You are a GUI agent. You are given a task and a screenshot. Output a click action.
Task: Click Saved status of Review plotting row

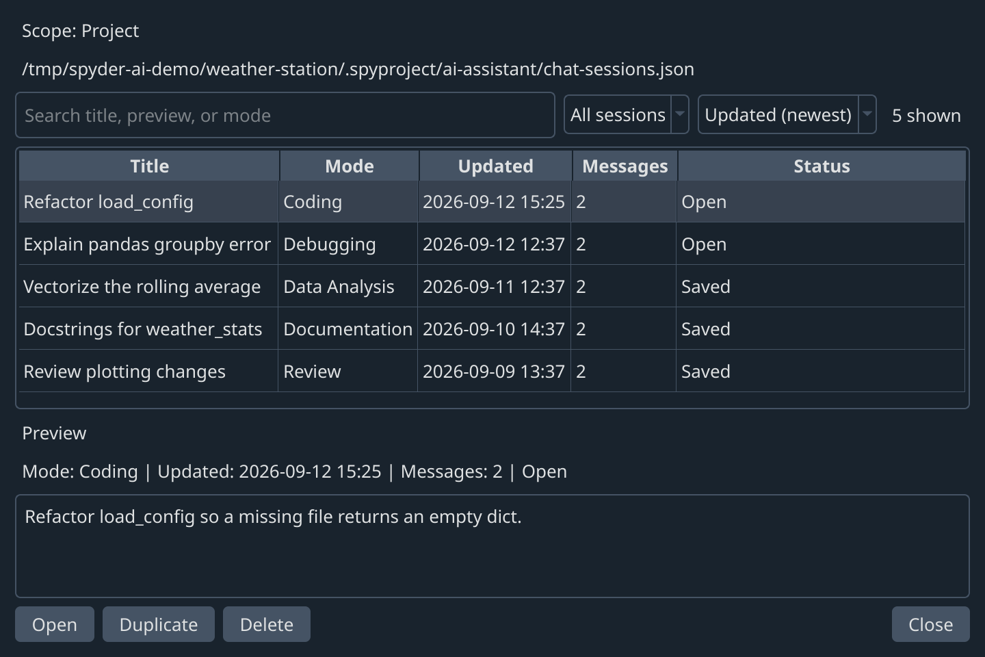(821, 372)
